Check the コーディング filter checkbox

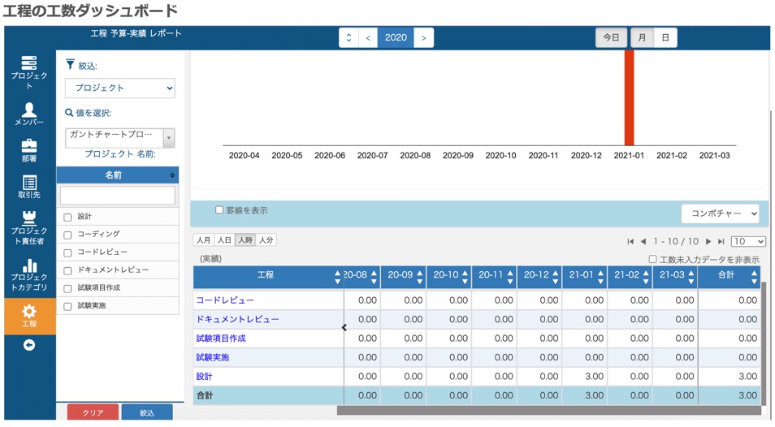(x=67, y=235)
